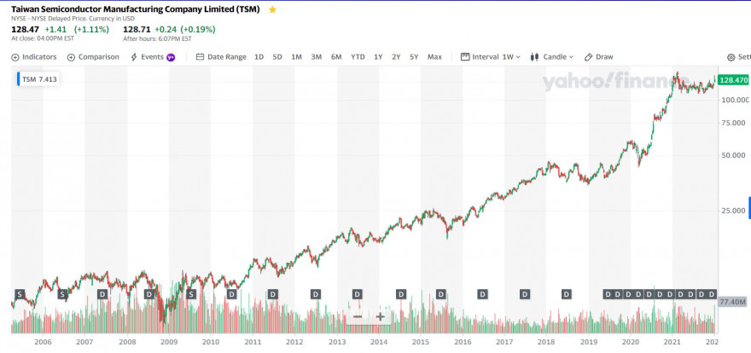Open the Indicators plus icon

[x=15, y=57]
